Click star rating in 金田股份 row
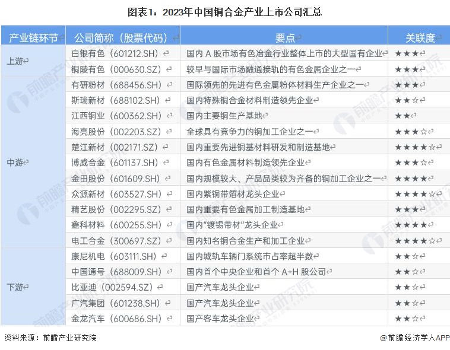 click(411, 179)
